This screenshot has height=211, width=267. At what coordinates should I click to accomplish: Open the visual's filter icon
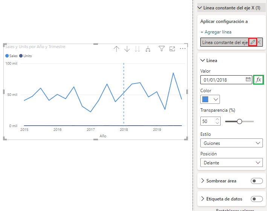162,49
